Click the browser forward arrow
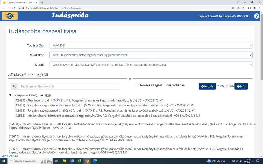This screenshot has height=164, width=263. tap(8, 8)
